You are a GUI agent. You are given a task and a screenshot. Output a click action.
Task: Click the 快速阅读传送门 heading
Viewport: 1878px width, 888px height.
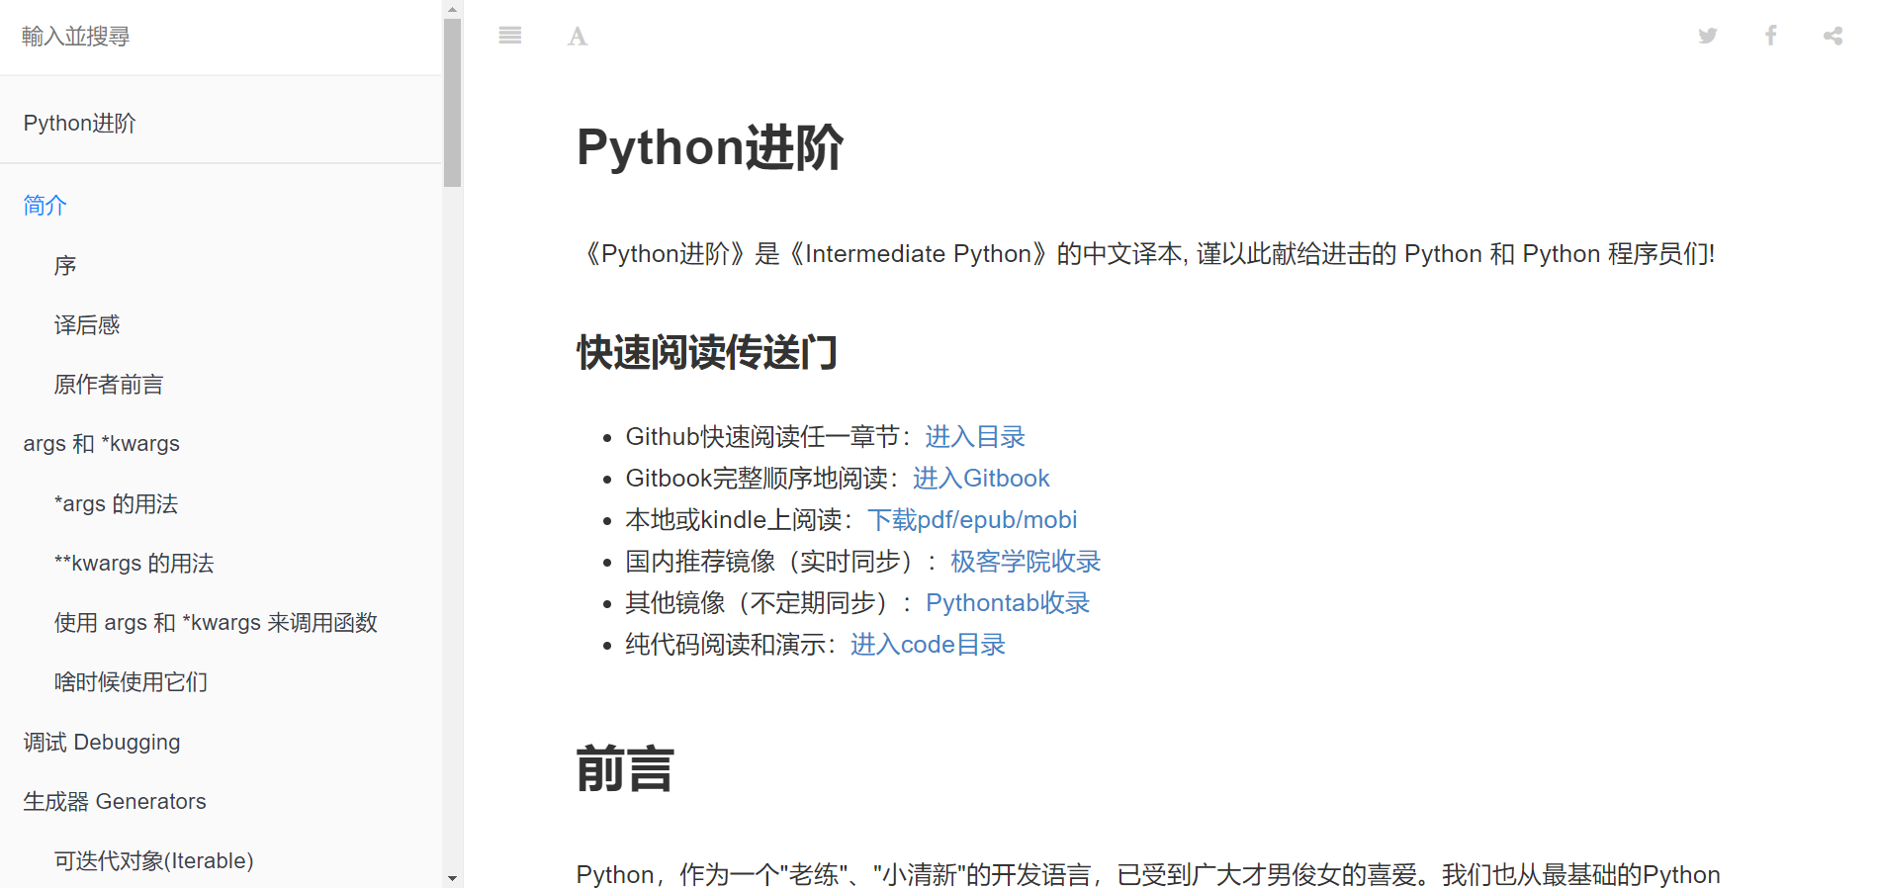[707, 353]
